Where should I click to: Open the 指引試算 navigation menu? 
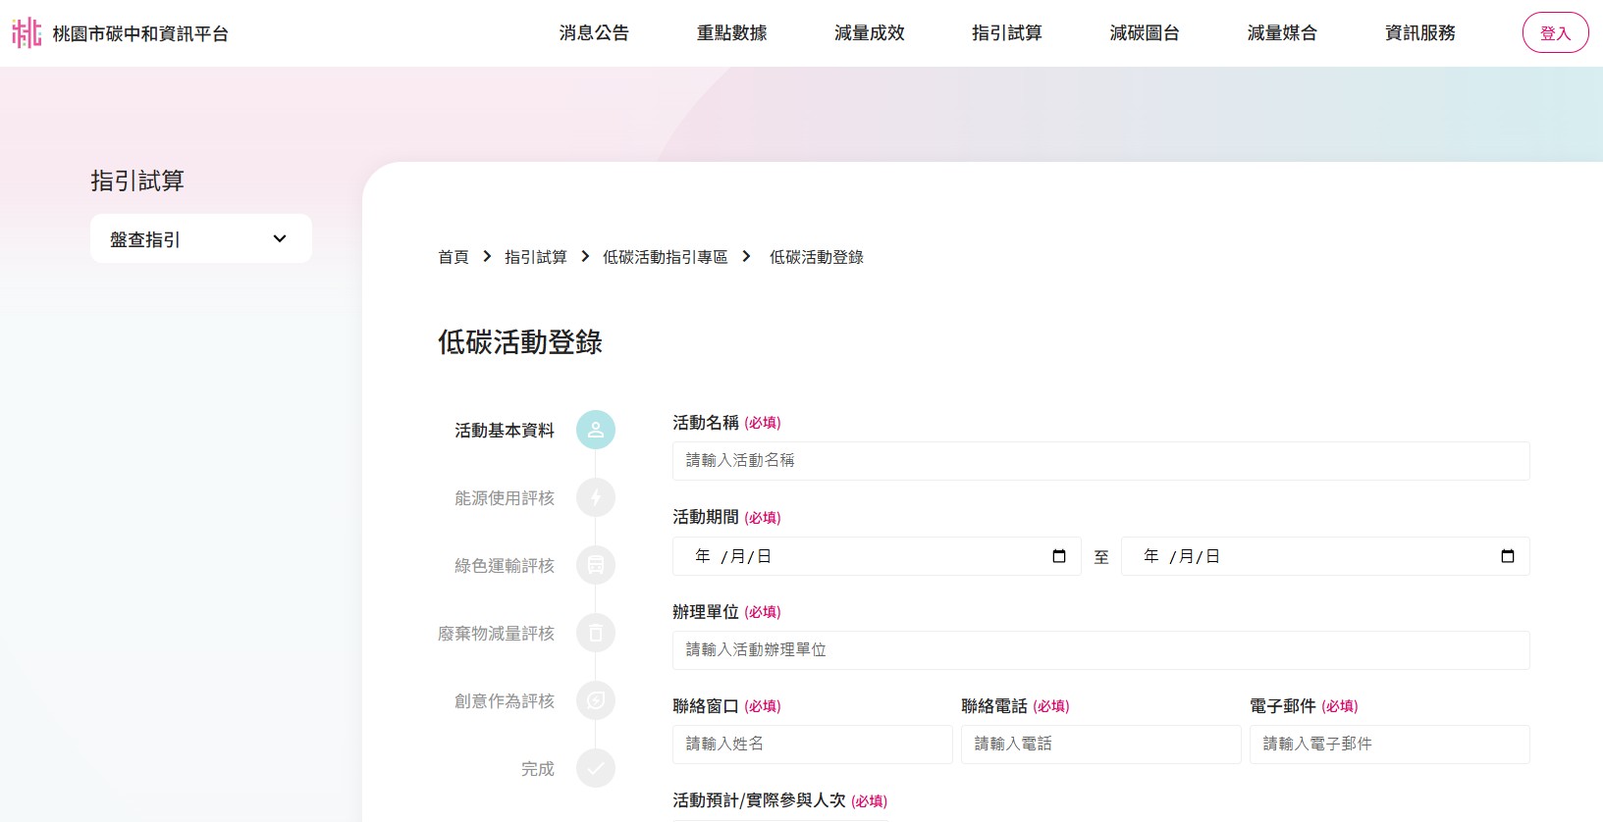1006,33
